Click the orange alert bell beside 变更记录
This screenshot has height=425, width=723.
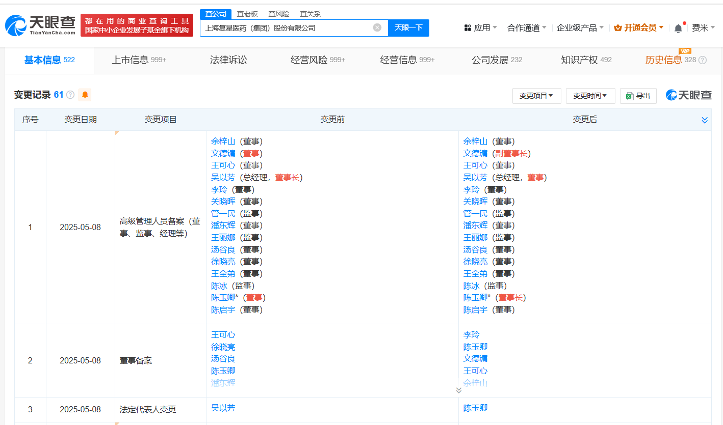(x=85, y=95)
